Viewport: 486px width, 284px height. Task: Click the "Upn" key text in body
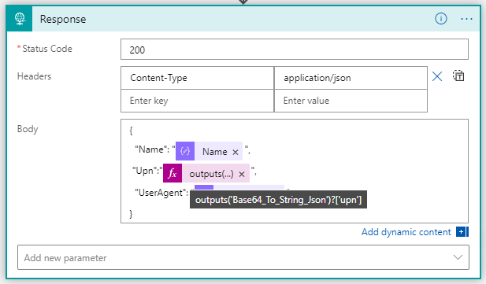point(146,171)
